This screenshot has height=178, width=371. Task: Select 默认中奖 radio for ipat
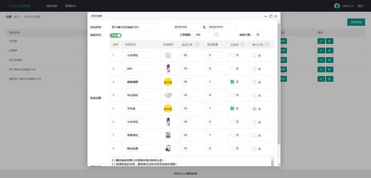[x=254, y=69]
